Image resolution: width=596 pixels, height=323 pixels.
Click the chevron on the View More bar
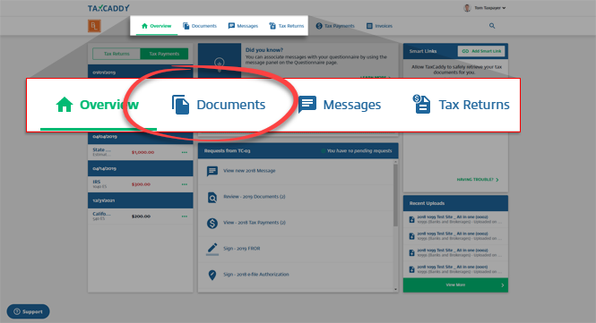tap(503, 285)
